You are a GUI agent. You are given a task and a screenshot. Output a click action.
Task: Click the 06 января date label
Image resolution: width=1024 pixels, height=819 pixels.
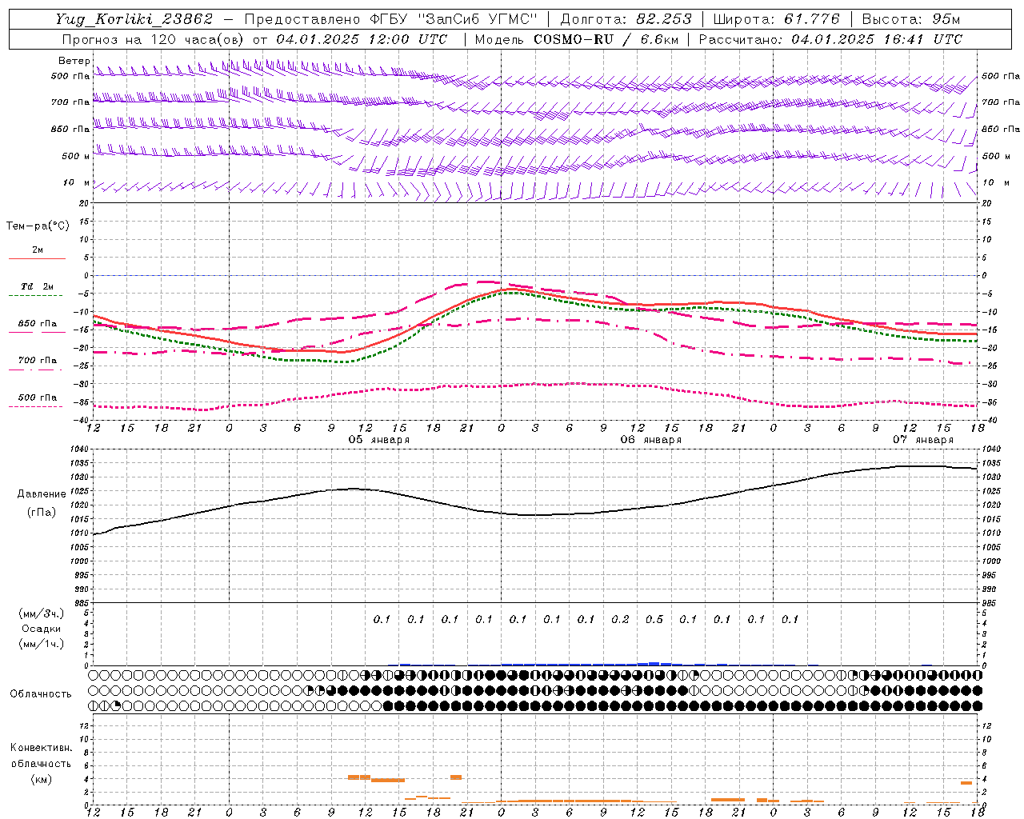[651, 440]
